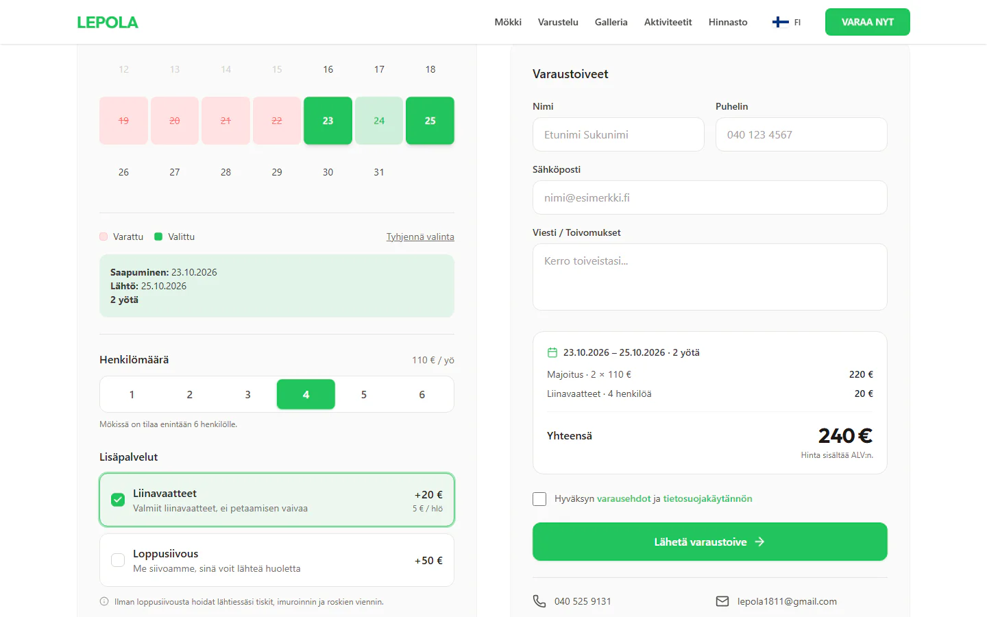Select 1 person in Henkilömäärä
The width and height of the screenshot is (987, 617).
(132, 395)
